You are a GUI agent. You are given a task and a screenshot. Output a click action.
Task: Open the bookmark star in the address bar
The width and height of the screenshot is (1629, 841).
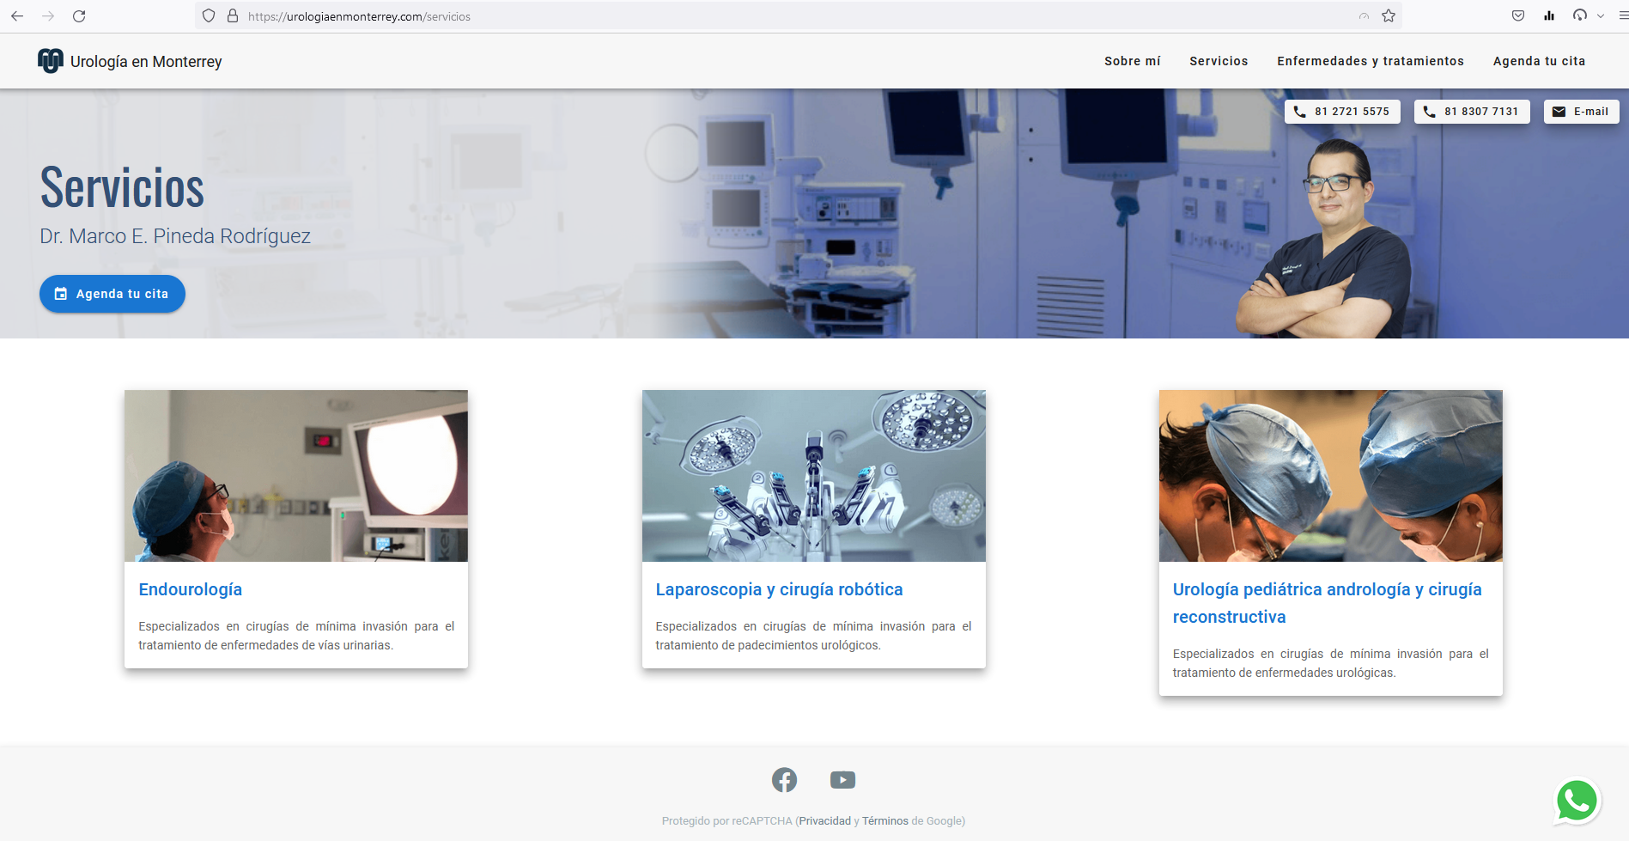(1389, 15)
